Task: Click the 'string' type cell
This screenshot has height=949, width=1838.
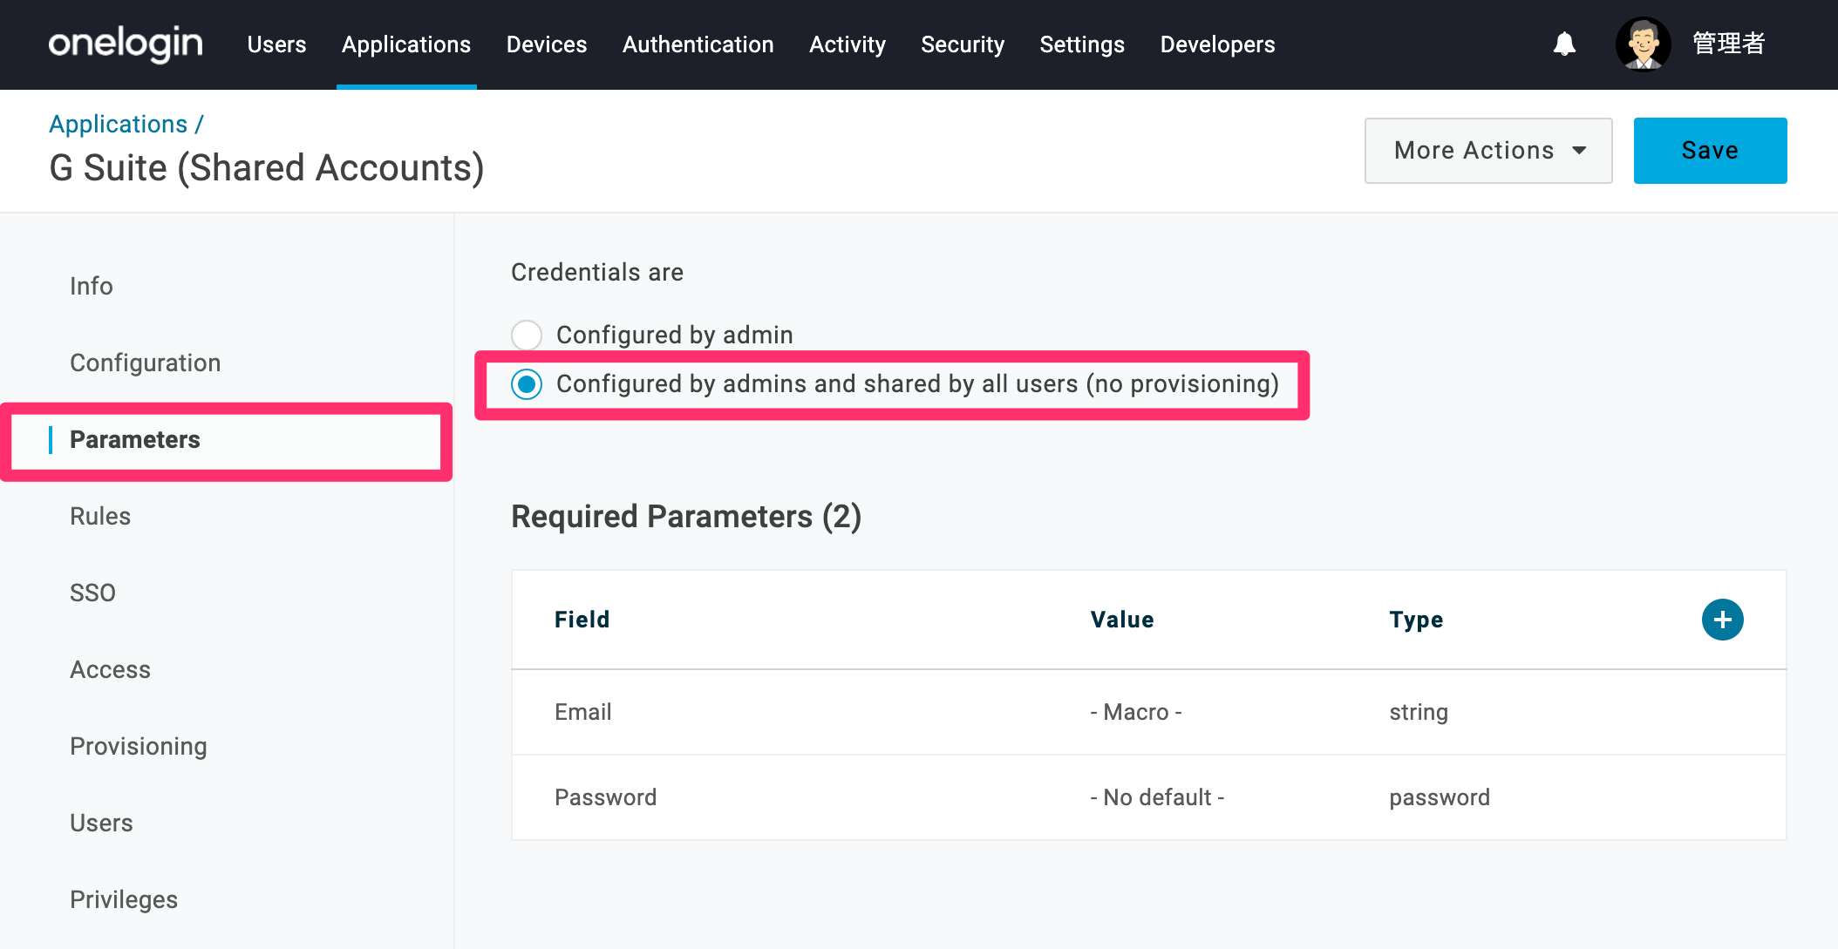Action: (x=1419, y=712)
